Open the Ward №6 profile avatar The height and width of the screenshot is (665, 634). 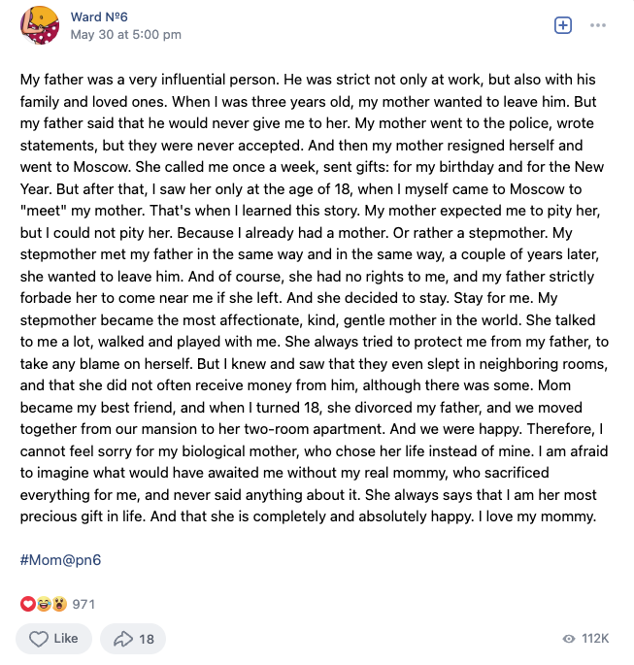[39, 25]
